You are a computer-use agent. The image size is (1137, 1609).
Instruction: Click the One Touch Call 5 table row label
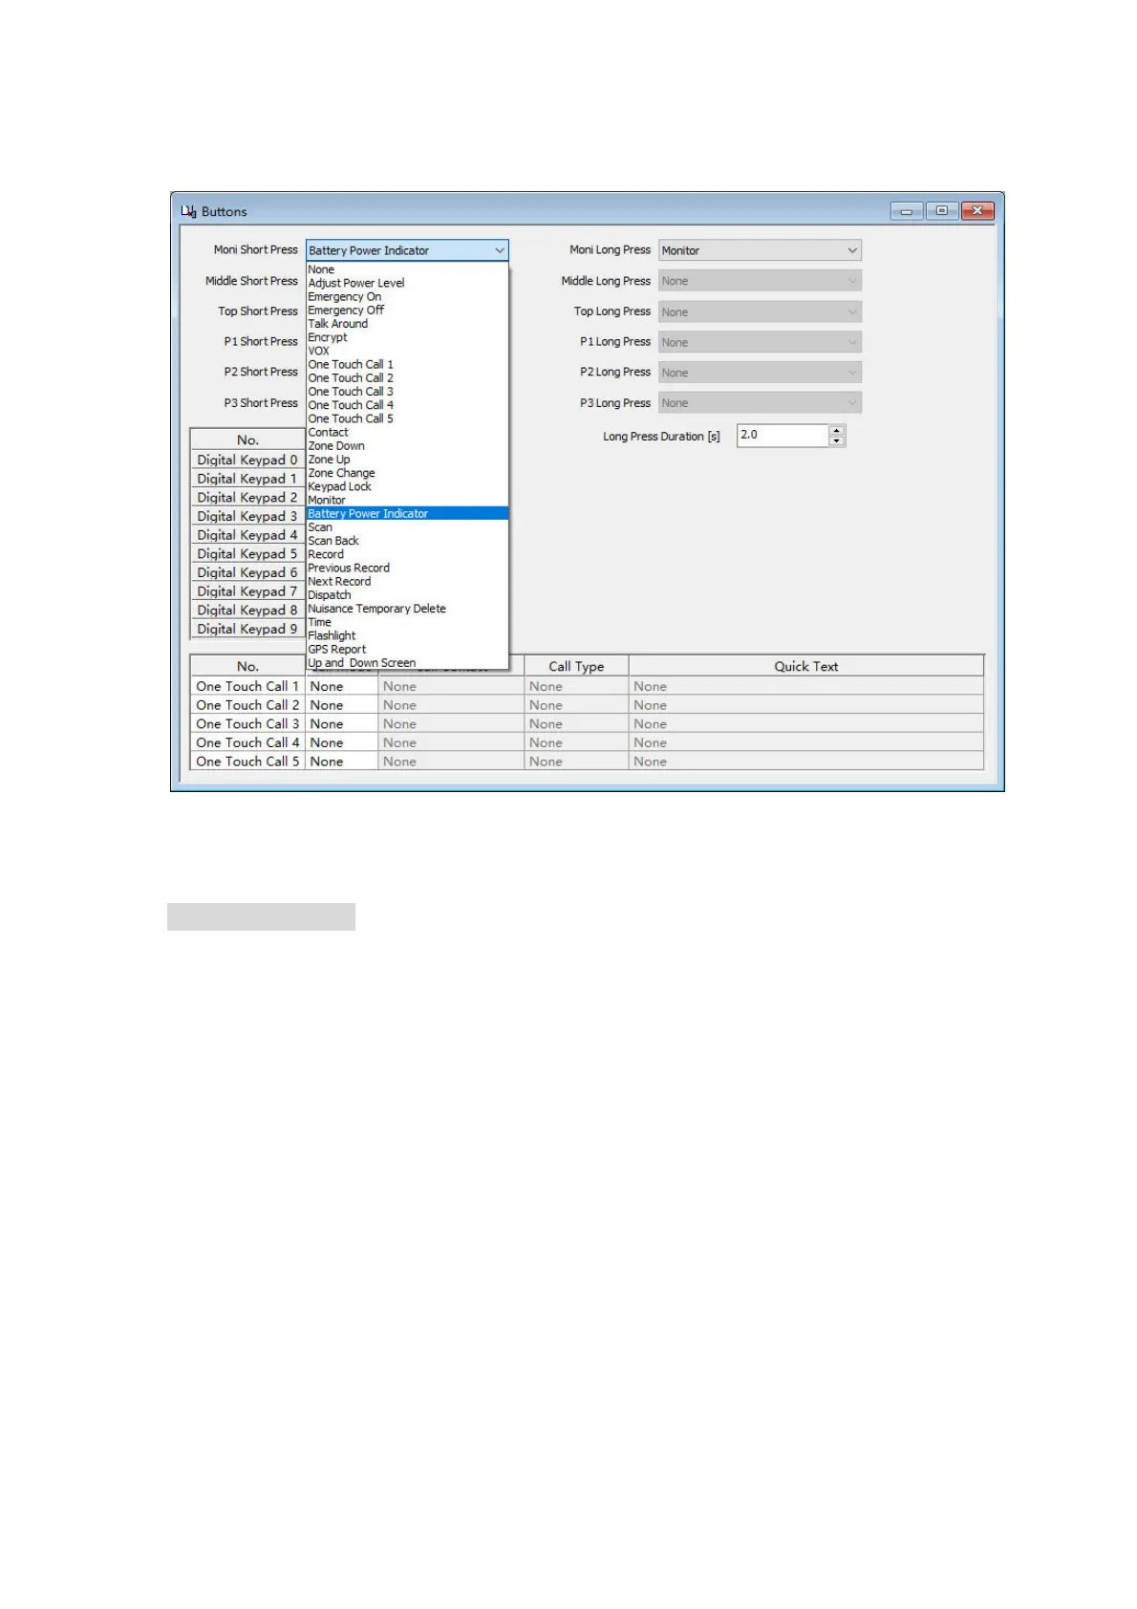point(247,762)
